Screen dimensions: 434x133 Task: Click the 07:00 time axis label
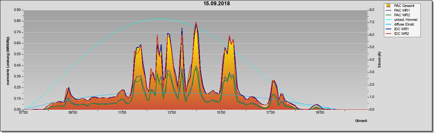coord(23,113)
